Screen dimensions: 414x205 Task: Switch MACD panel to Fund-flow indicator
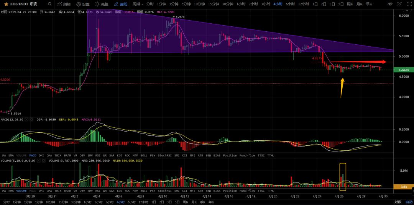pyautogui.click(x=247, y=155)
